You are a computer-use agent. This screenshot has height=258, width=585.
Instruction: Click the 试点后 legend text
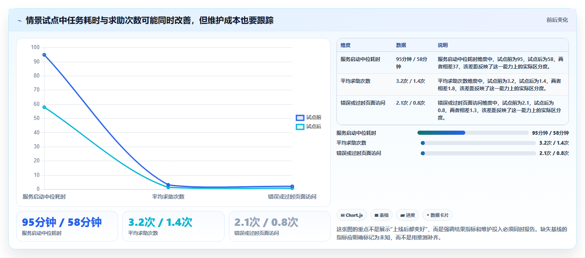pos(314,127)
